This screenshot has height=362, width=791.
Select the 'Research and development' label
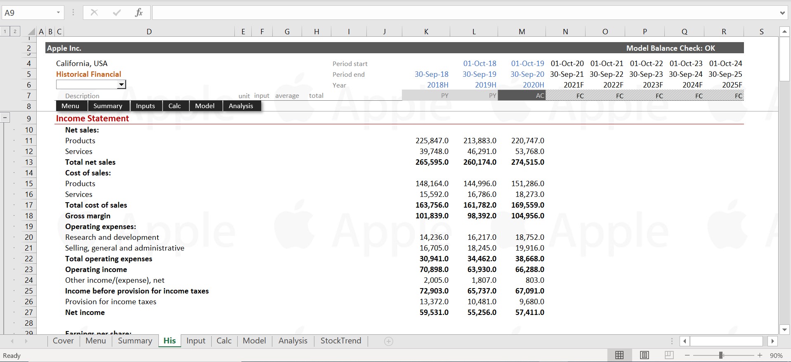coord(112,237)
